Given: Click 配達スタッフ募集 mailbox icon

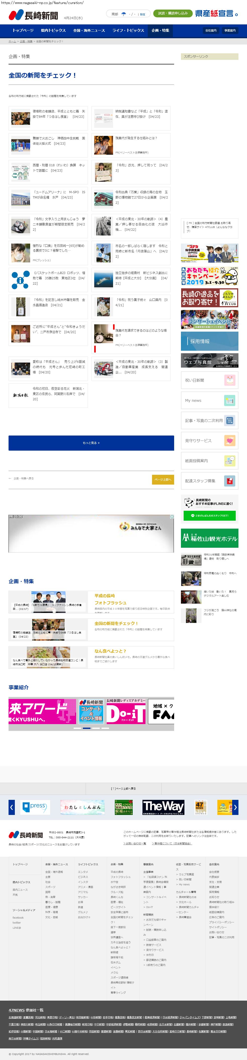Looking at the screenshot, I should point(230,481).
